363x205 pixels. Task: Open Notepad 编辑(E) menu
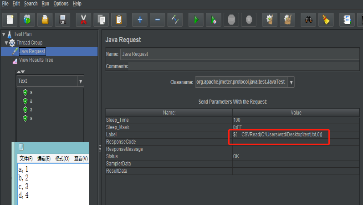click(x=44, y=159)
